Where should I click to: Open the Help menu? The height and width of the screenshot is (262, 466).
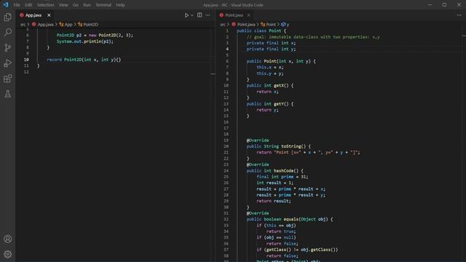[120, 5]
